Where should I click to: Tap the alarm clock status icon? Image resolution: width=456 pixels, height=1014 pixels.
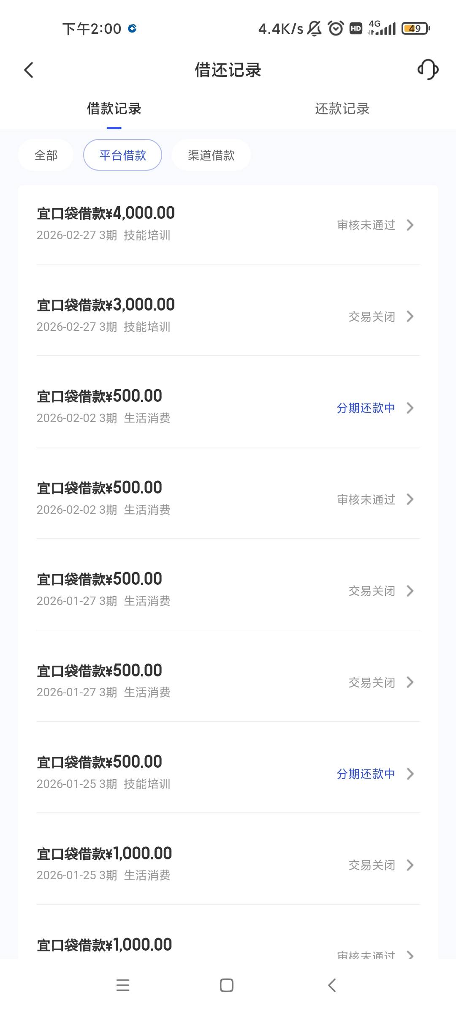336,28
